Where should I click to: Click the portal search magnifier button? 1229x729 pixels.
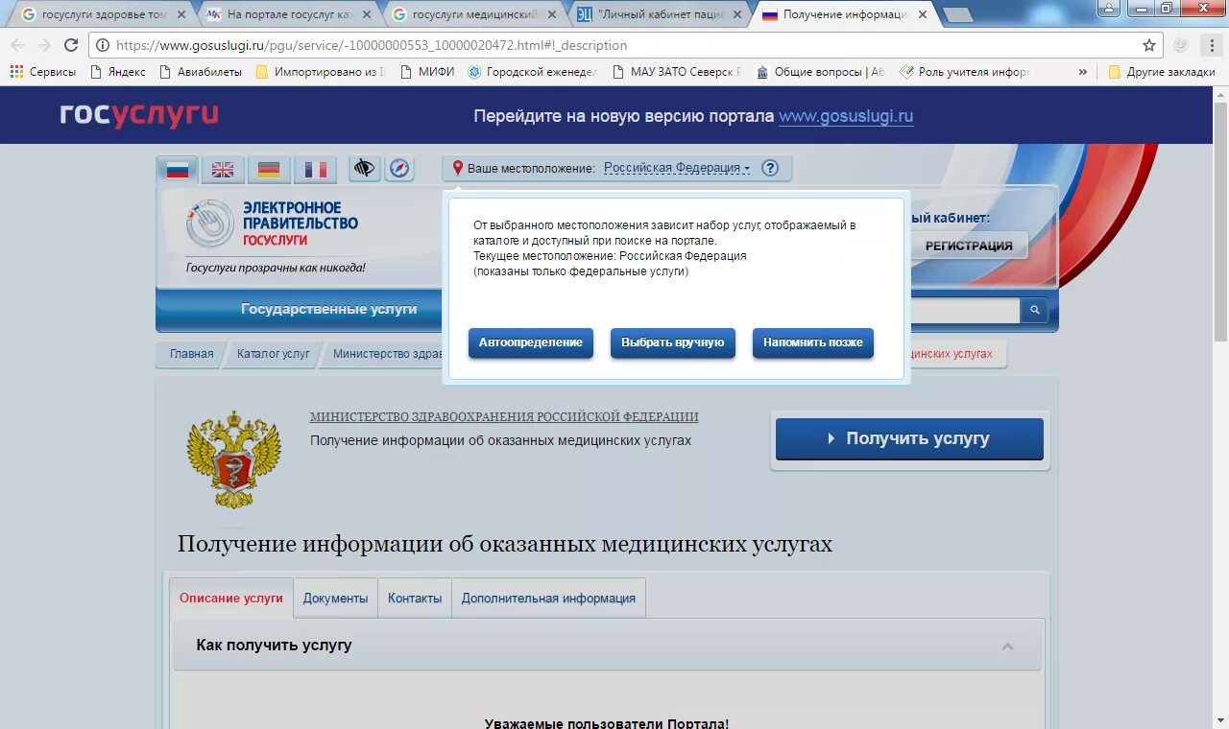(x=1035, y=310)
